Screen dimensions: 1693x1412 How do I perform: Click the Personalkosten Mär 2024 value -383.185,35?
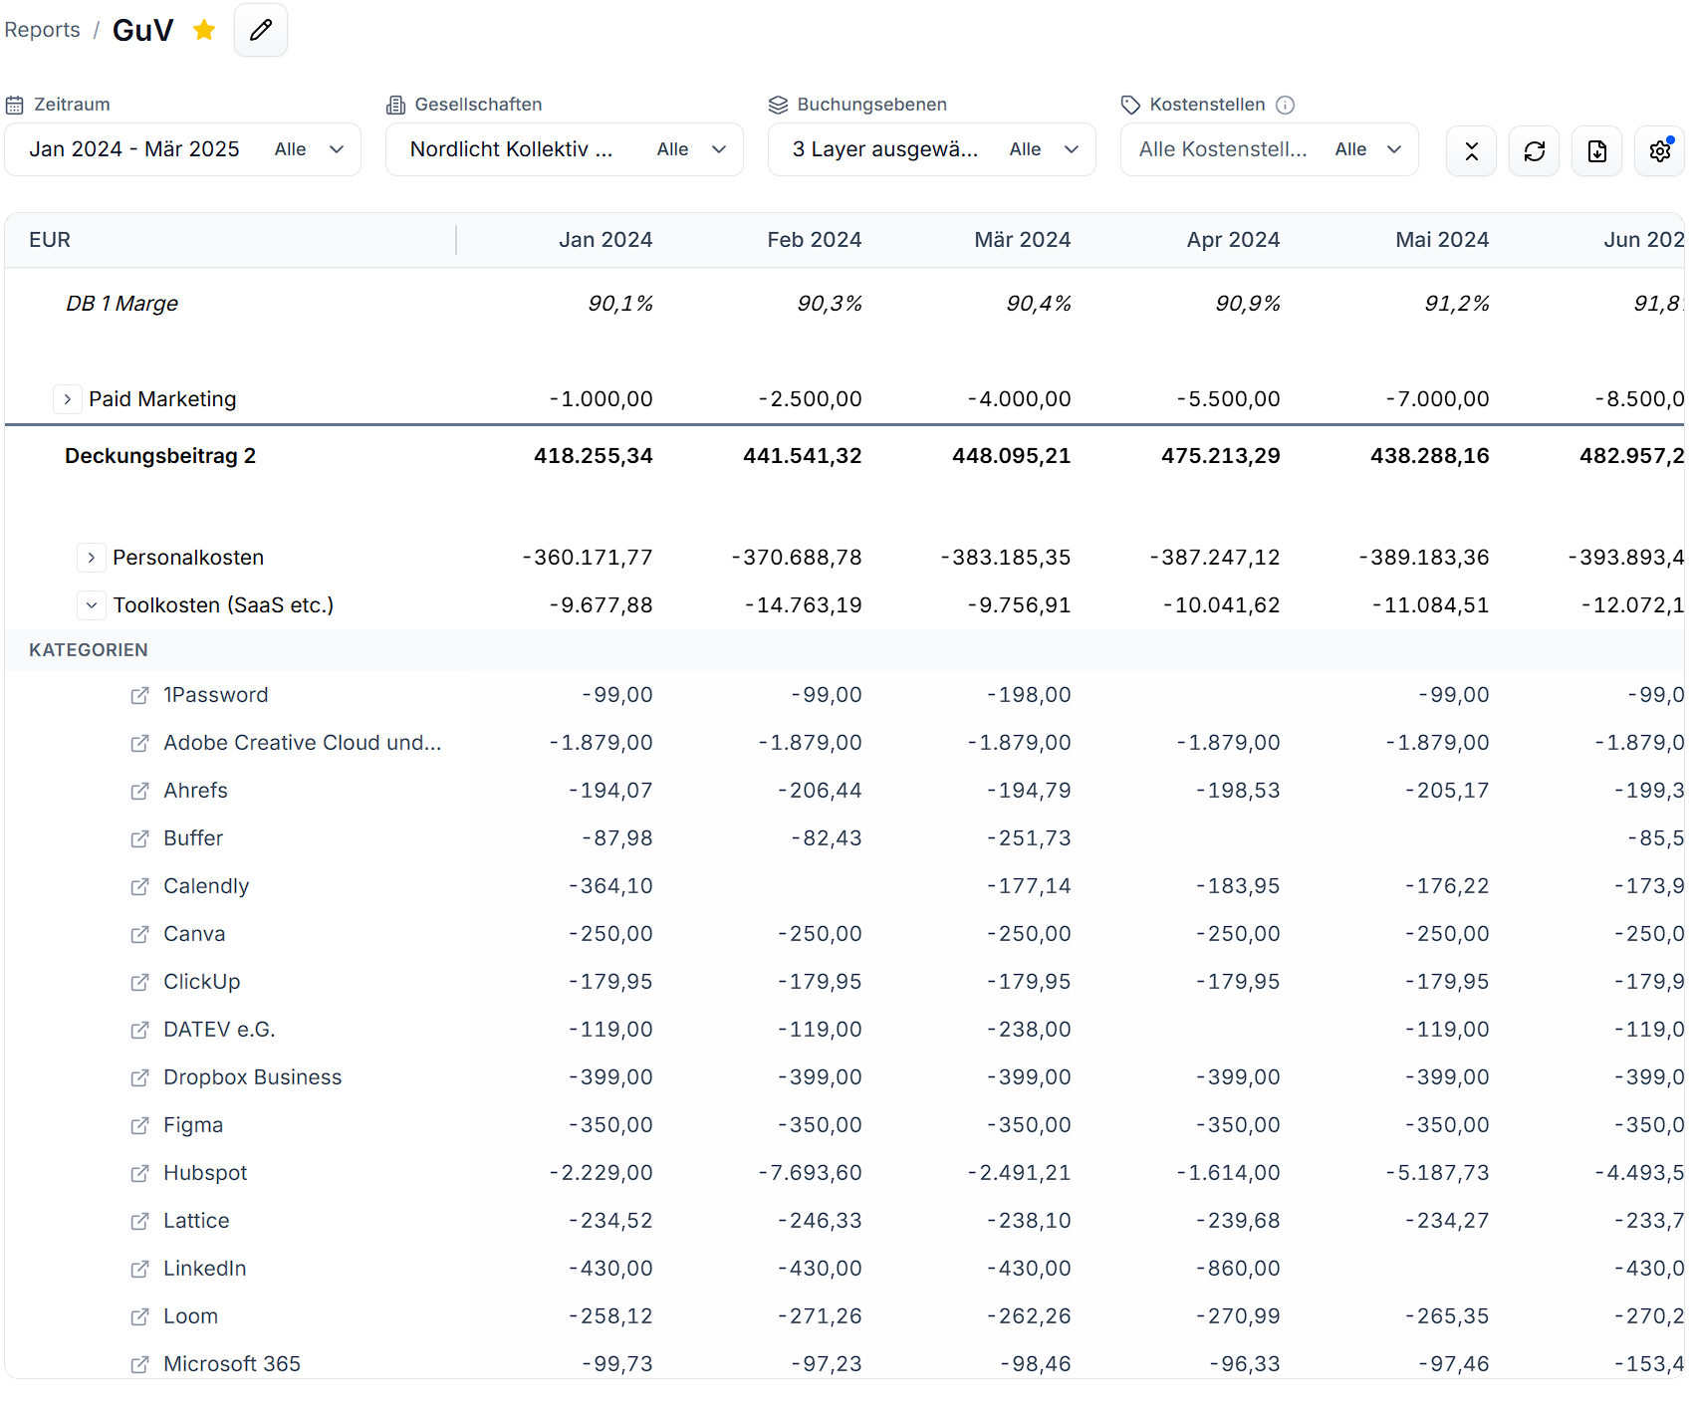tap(1006, 558)
